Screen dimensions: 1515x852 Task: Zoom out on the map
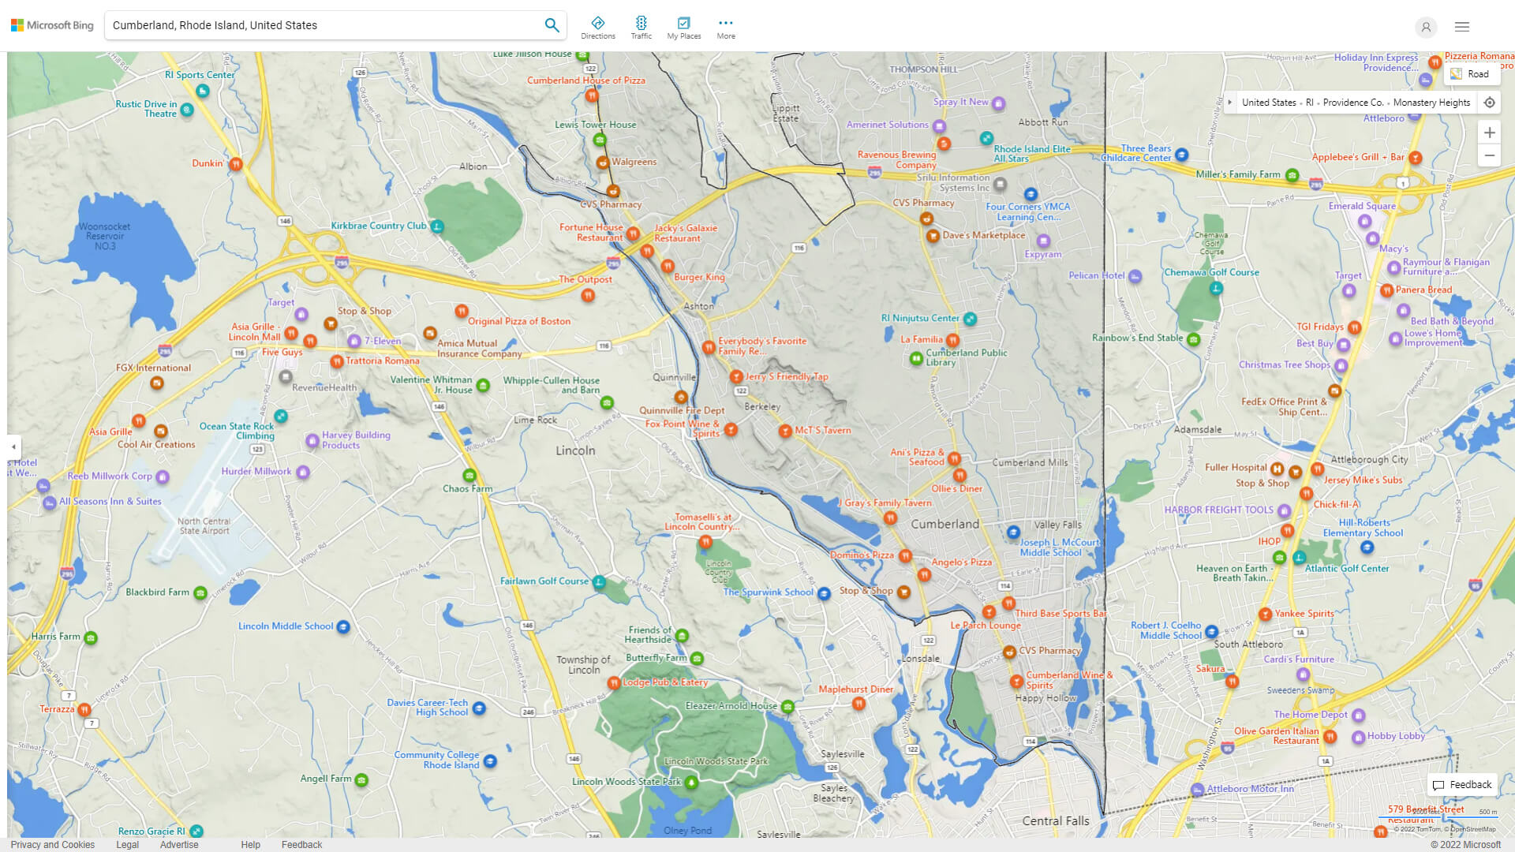pos(1489,155)
